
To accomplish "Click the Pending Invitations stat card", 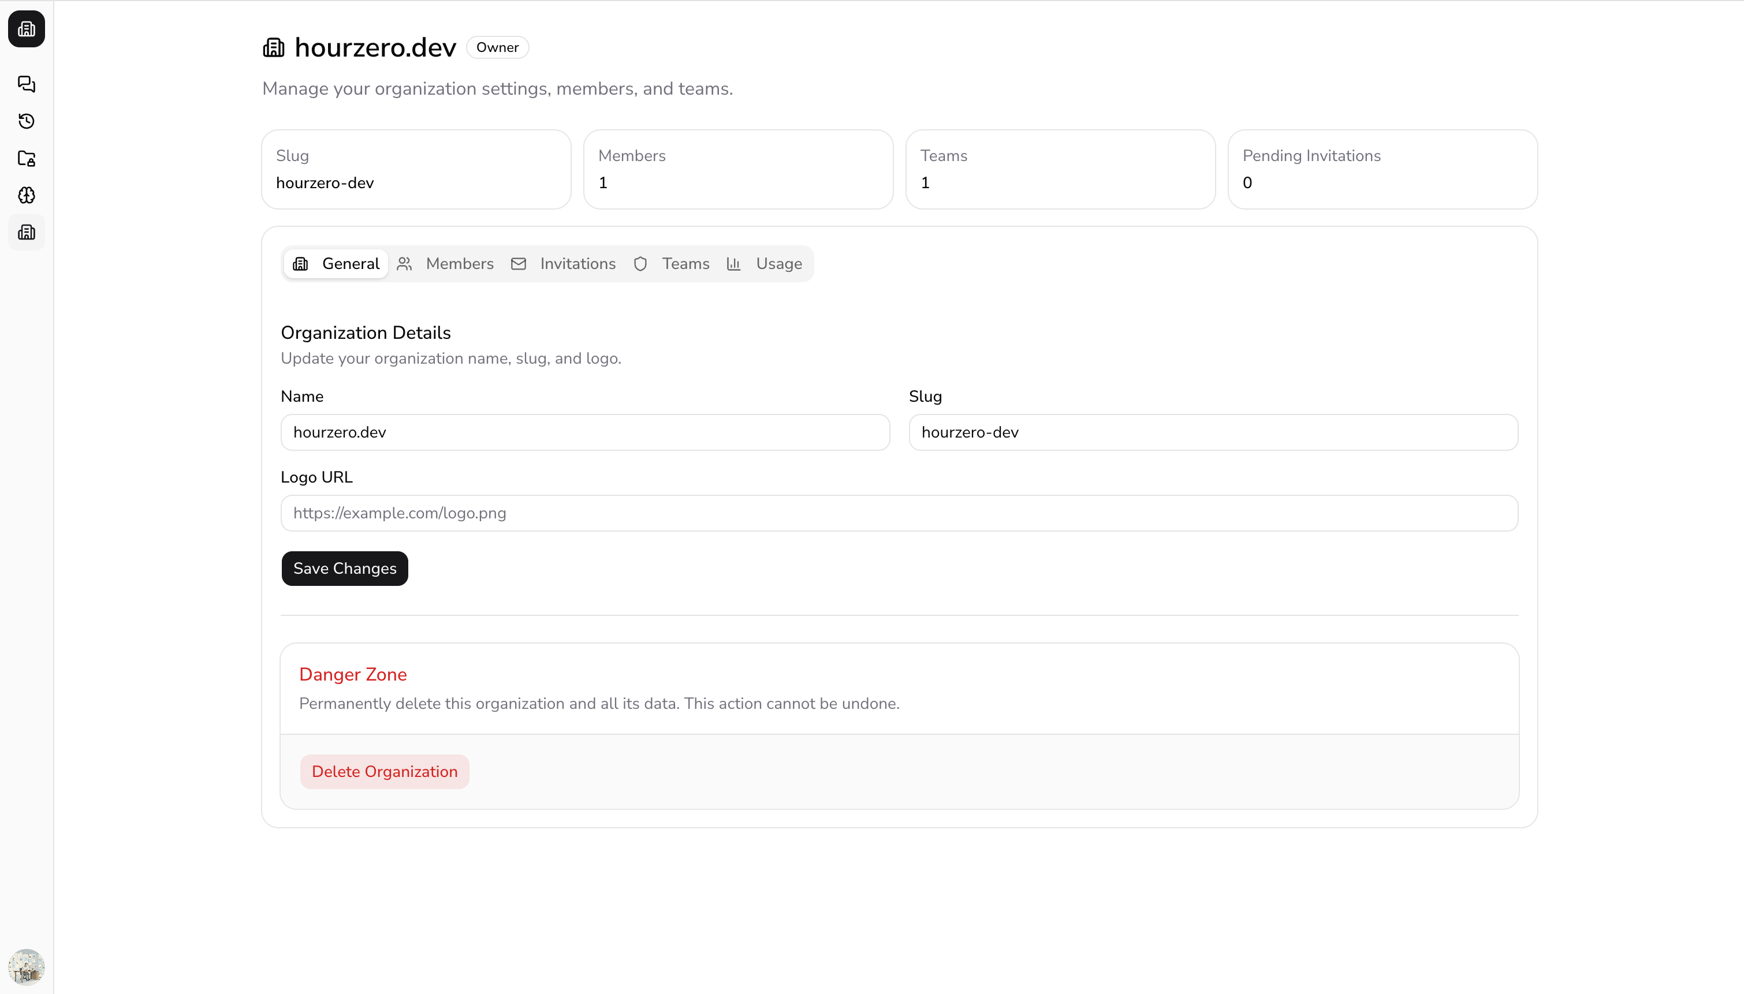I will [1382, 169].
